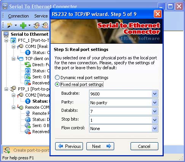Open the Baudrate dropdown arrow

155,94
